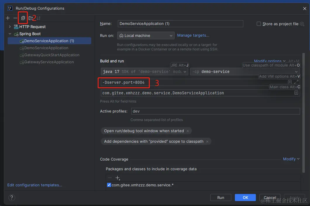
Task: Add a coverage package or class
Action: (118, 178)
